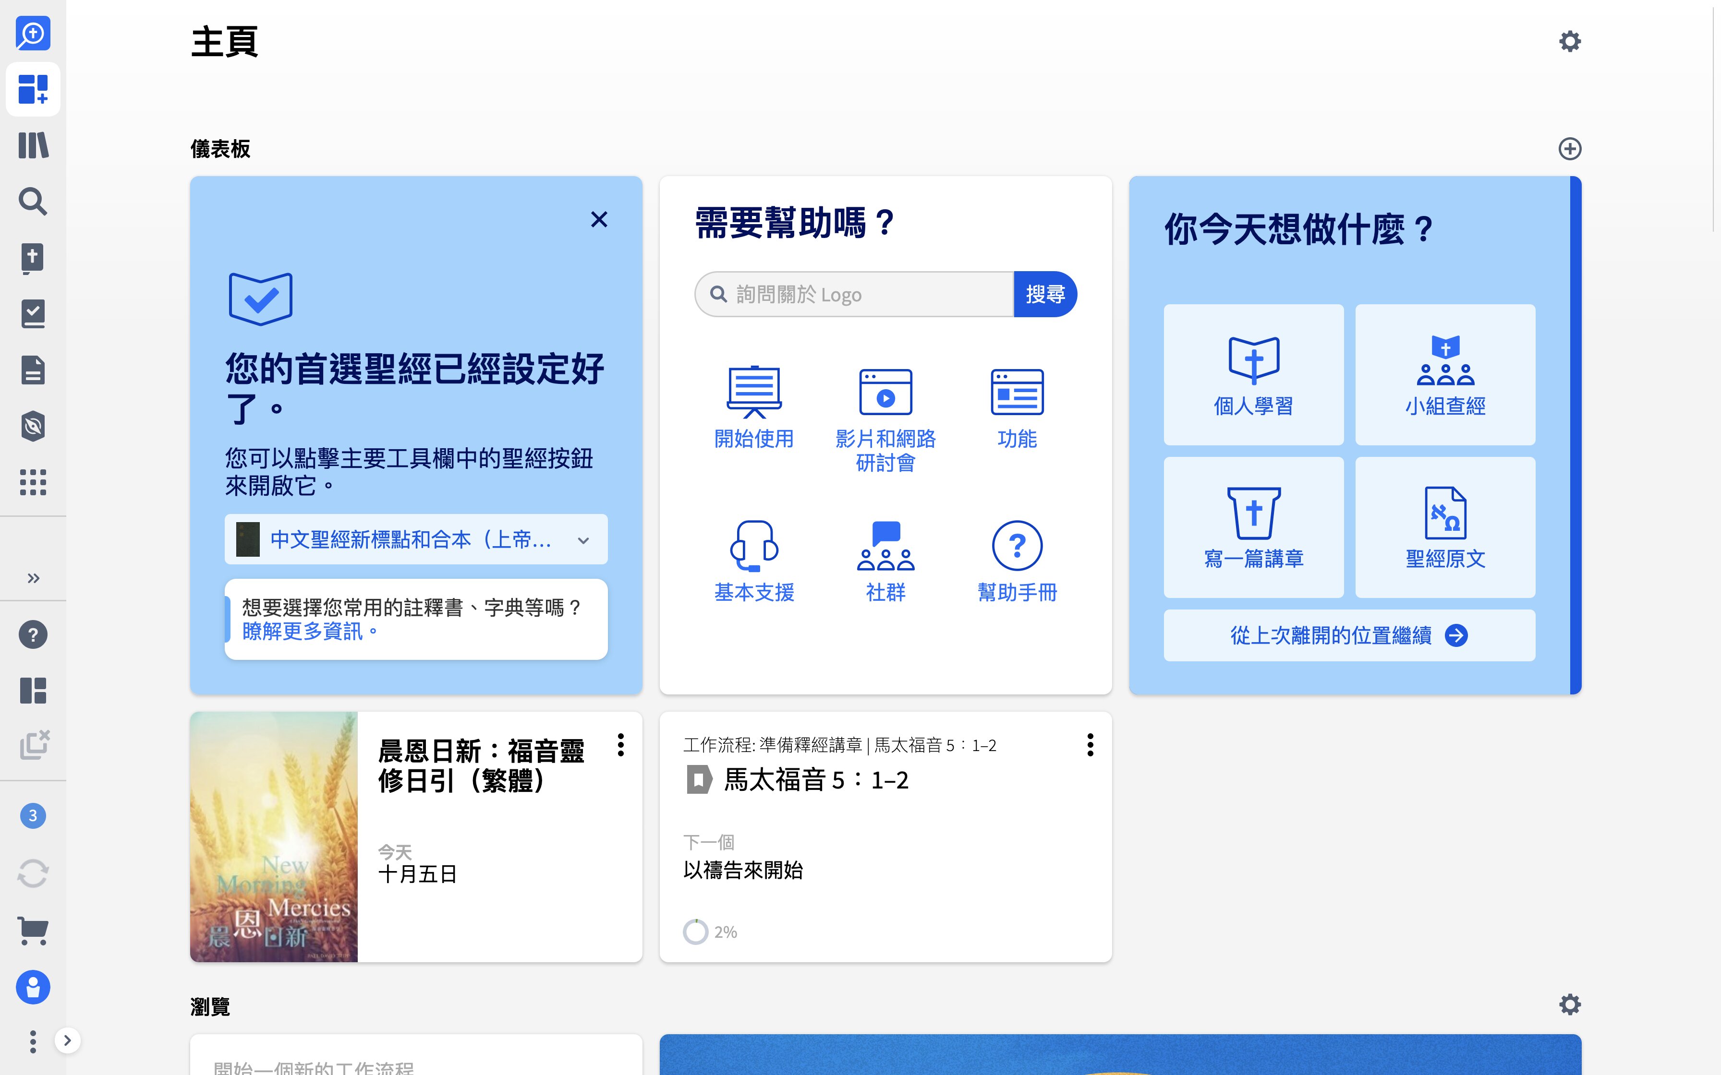This screenshot has height=1075, width=1721.
Task: Click the 十月五日 date text
Action: click(x=417, y=874)
